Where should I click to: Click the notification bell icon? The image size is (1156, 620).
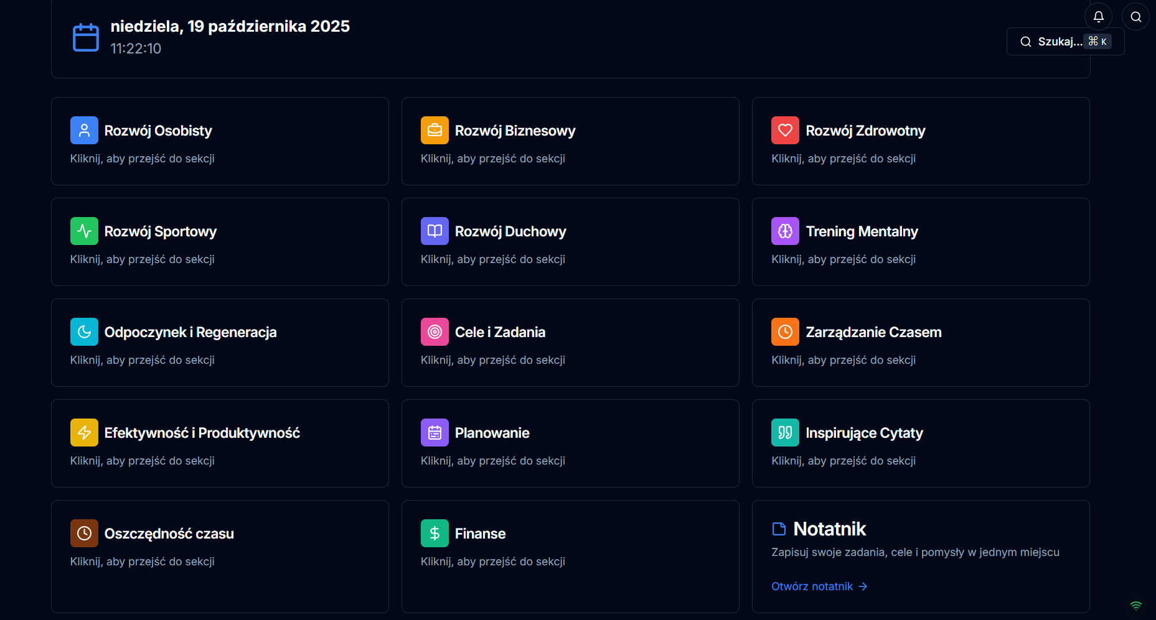click(x=1098, y=17)
